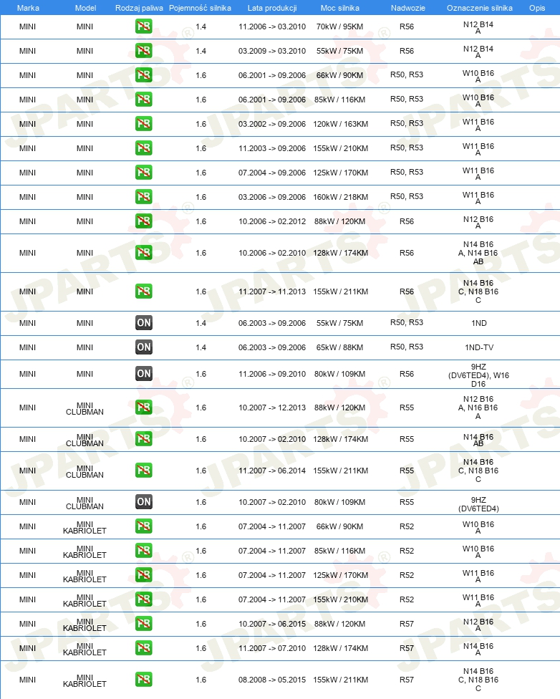Click petrol icon in 125kW / 170KM R50, R53 row
This screenshot has width=560, height=699.
(143, 173)
